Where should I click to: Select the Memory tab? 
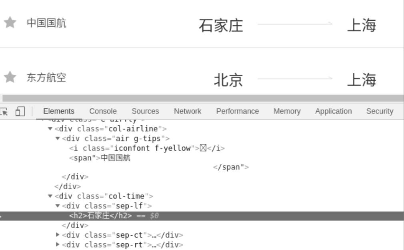pos(287,111)
